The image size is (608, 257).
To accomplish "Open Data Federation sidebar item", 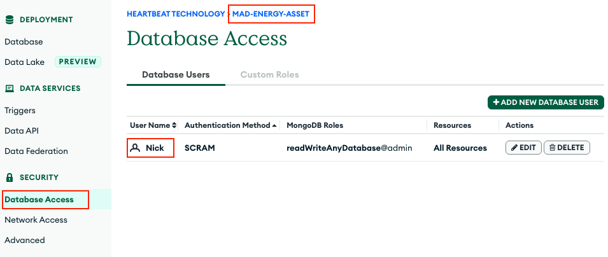I will click(x=36, y=151).
